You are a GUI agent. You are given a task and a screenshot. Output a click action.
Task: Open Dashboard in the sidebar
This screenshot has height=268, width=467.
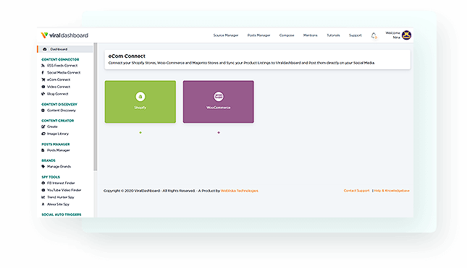[x=65, y=49]
